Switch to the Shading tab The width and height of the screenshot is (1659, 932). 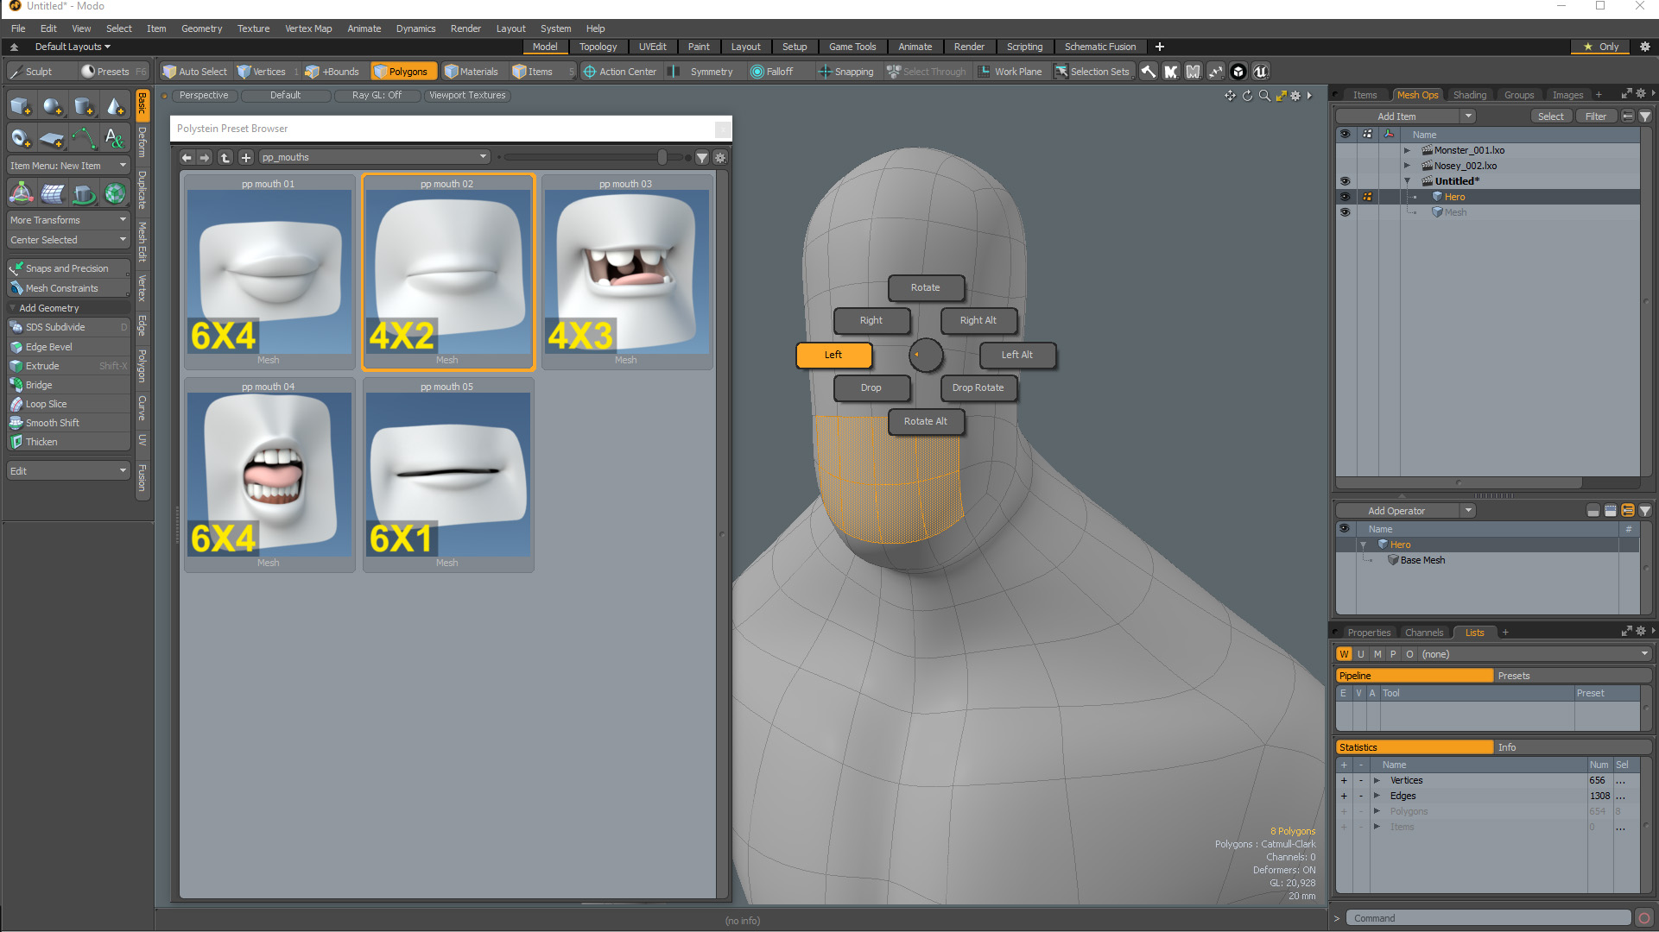[1470, 95]
